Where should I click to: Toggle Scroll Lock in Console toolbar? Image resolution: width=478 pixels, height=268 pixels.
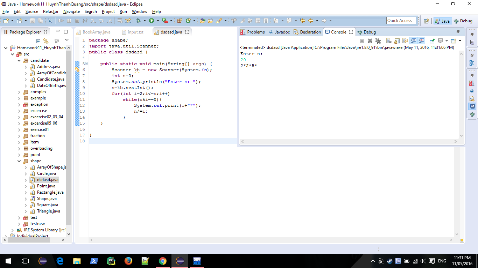coord(397,41)
